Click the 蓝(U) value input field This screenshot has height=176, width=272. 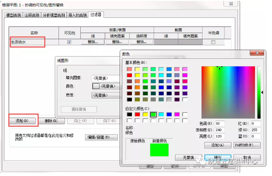(256, 136)
